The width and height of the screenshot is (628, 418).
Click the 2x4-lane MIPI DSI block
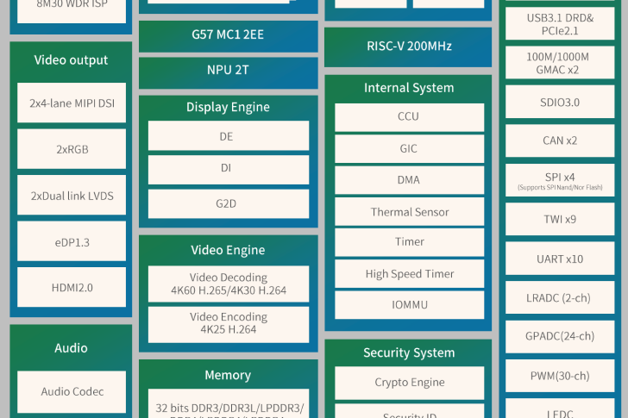(x=72, y=103)
